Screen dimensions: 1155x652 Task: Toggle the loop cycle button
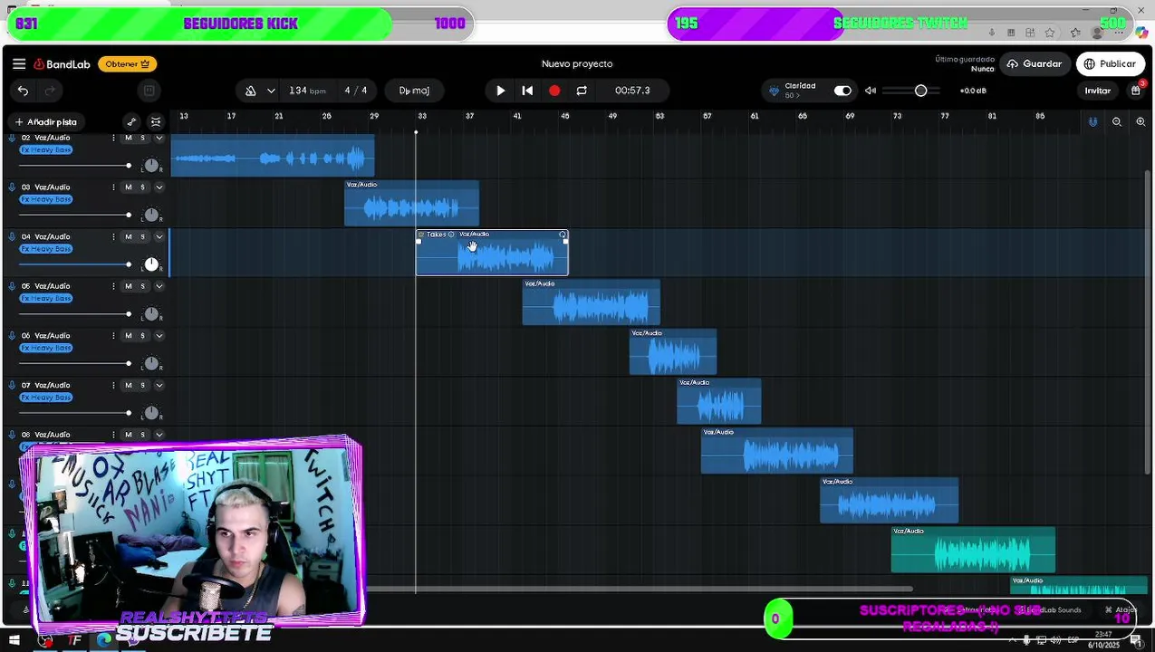point(582,91)
